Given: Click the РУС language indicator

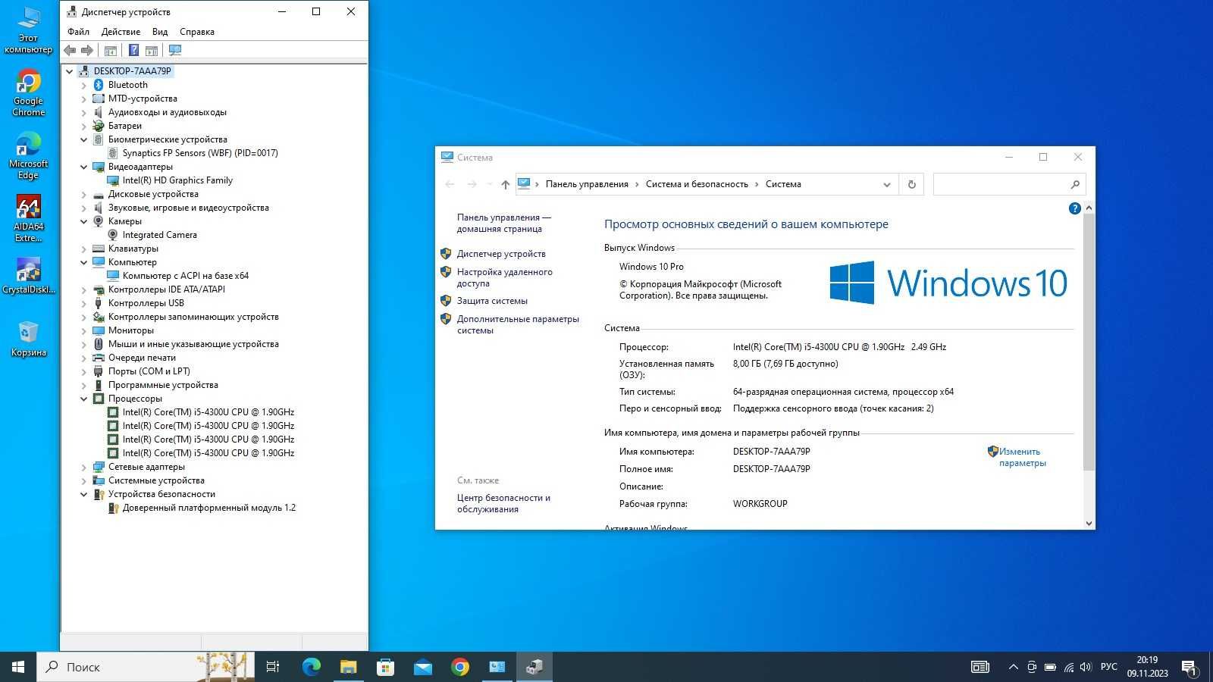Looking at the screenshot, I should [1108, 667].
